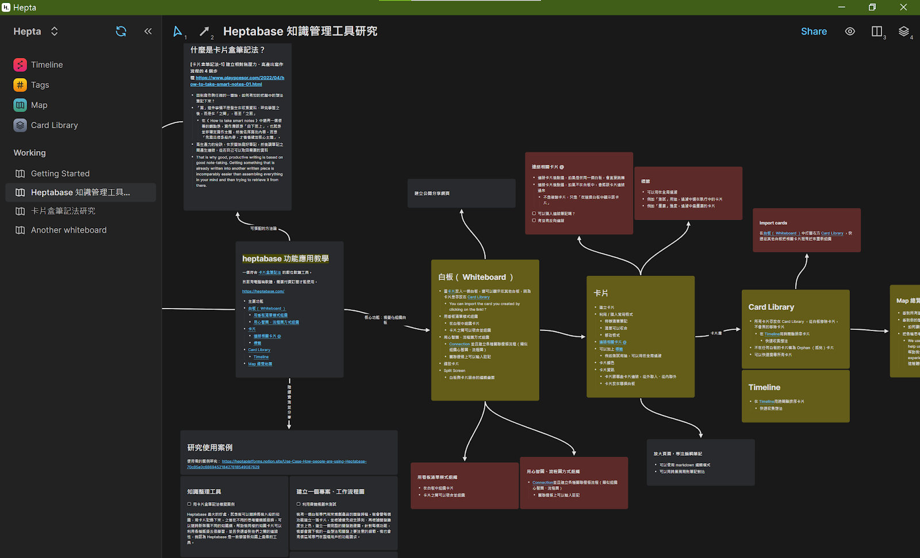Select the 知識整理工具 card

click(234, 516)
